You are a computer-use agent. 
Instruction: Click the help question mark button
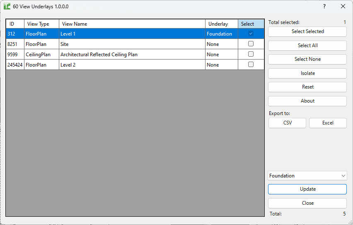coord(324,6)
